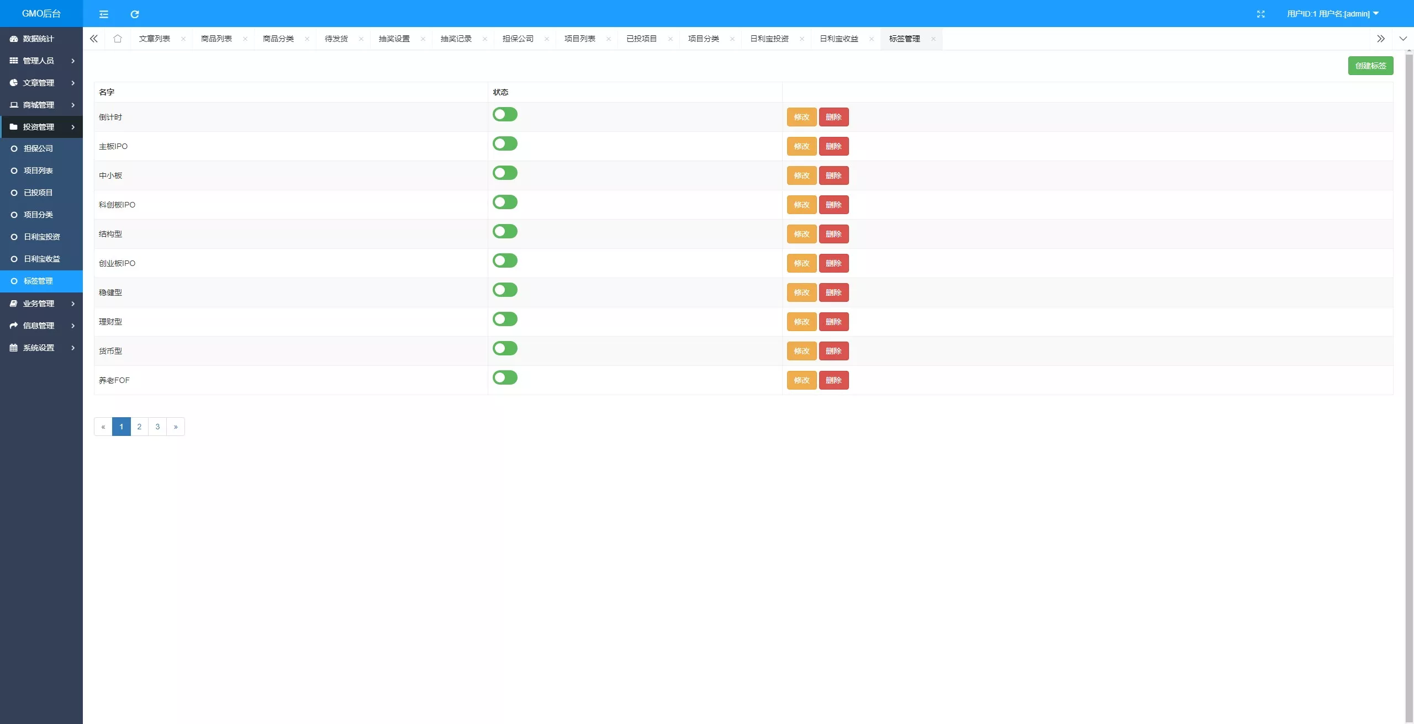Delete the 稳健型 tag
The image size is (1414, 724).
click(x=833, y=292)
